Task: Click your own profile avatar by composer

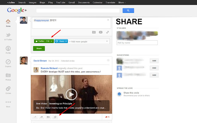Action: click(24, 20)
